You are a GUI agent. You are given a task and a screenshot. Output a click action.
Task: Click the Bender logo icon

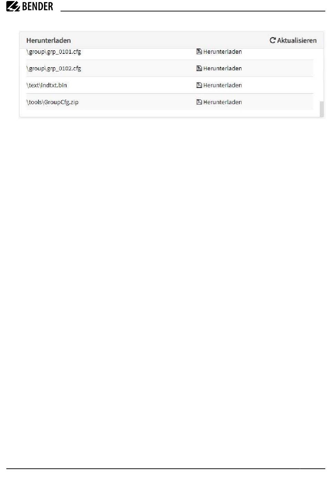[x=13, y=7]
